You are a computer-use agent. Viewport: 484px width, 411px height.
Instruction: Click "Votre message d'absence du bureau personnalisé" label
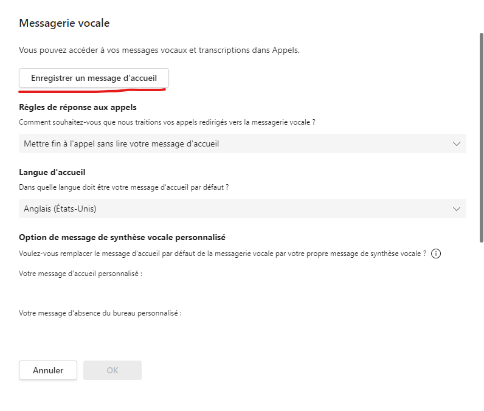click(x=100, y=313)
